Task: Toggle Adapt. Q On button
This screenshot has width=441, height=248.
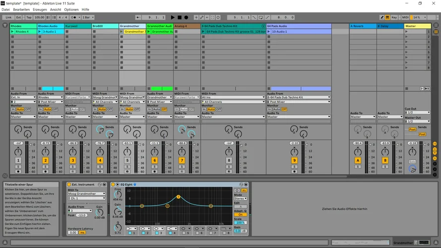Action: click(241, 215)
